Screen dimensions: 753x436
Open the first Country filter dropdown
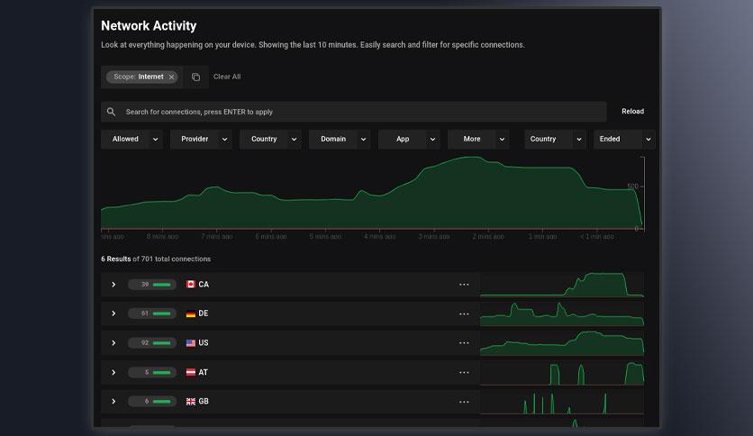(x=270, y=139)
